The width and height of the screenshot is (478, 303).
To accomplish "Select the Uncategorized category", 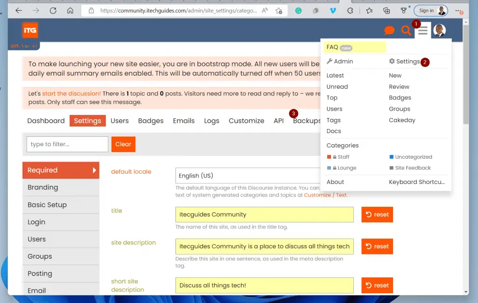I will pos(411,157).
